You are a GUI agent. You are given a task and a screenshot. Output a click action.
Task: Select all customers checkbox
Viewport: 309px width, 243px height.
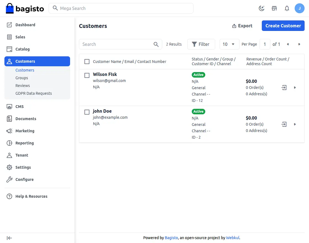tap(87, 62)
